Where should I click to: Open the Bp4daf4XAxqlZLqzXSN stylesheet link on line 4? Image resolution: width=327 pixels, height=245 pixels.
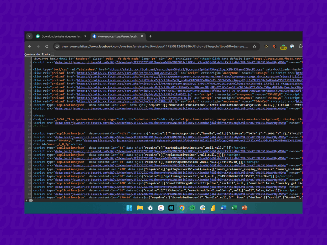[x=186, y=69]
